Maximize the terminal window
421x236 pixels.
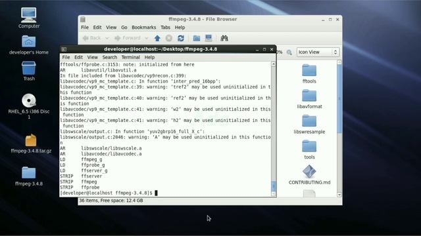(x=264, y=50)
